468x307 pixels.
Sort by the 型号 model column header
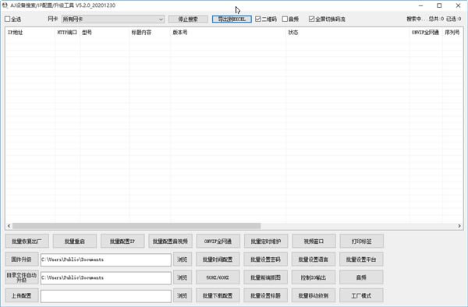(105, 33)
